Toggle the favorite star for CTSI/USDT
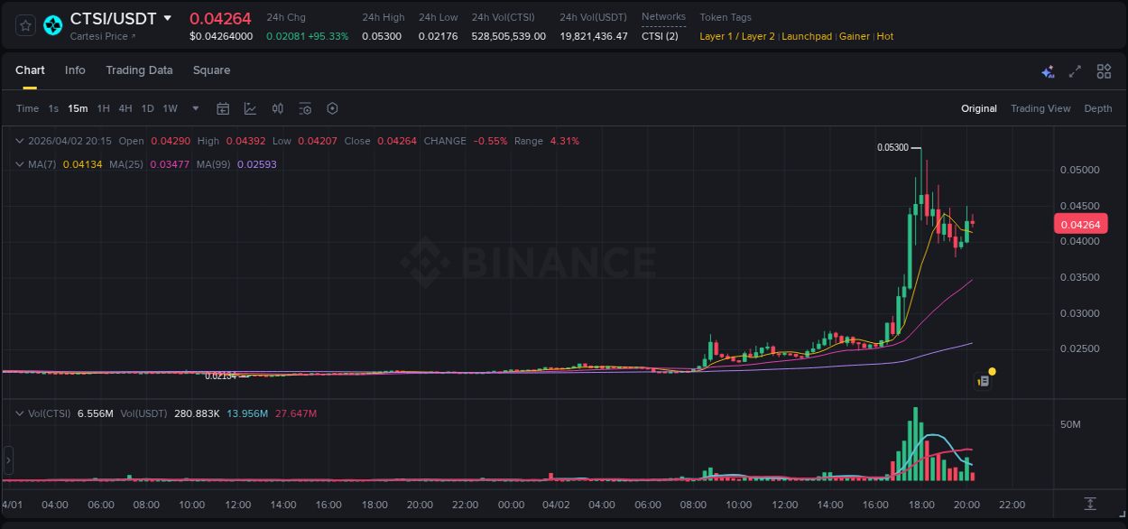 pos(24,25)
